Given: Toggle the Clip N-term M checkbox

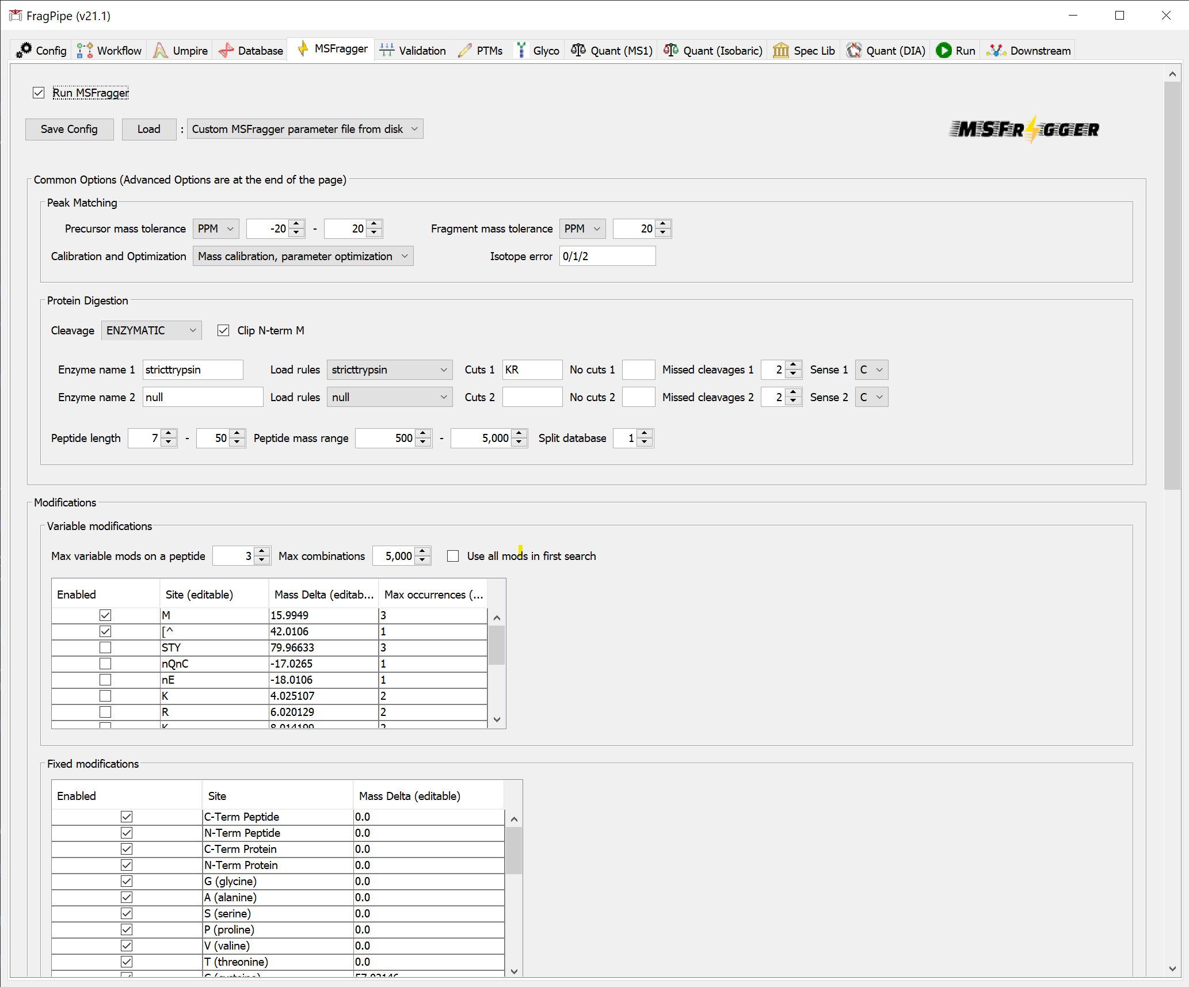Looking at the screenshot, I should [x=223, y=330].
